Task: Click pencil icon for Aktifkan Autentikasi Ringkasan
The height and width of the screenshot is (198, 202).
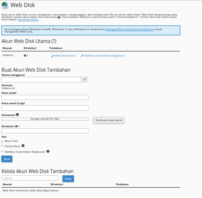Action: 82,56
